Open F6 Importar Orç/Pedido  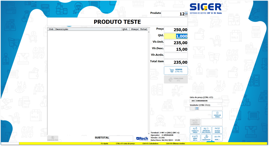click(206, 130)
